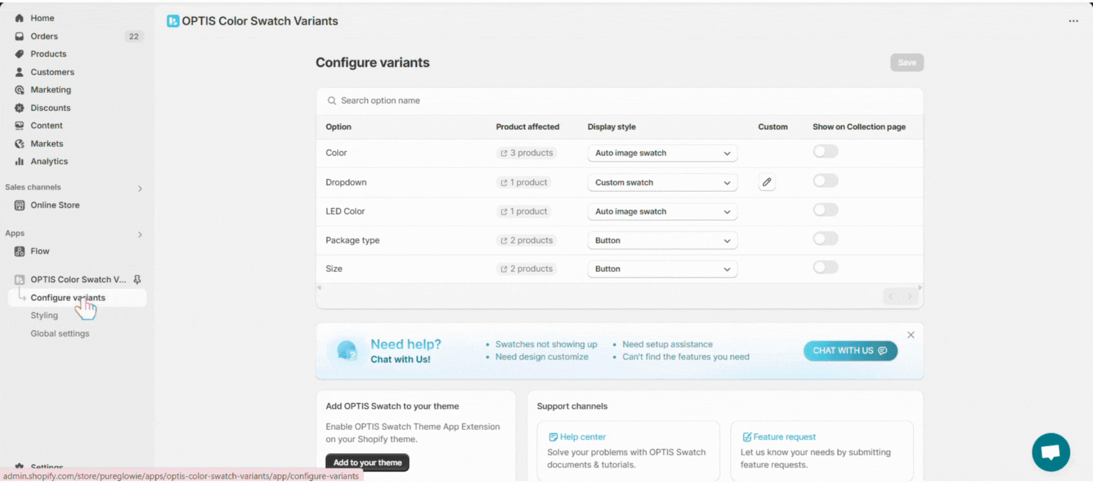
Task: Open Orders in the sidebar
Action: click(x=44, y=36)
